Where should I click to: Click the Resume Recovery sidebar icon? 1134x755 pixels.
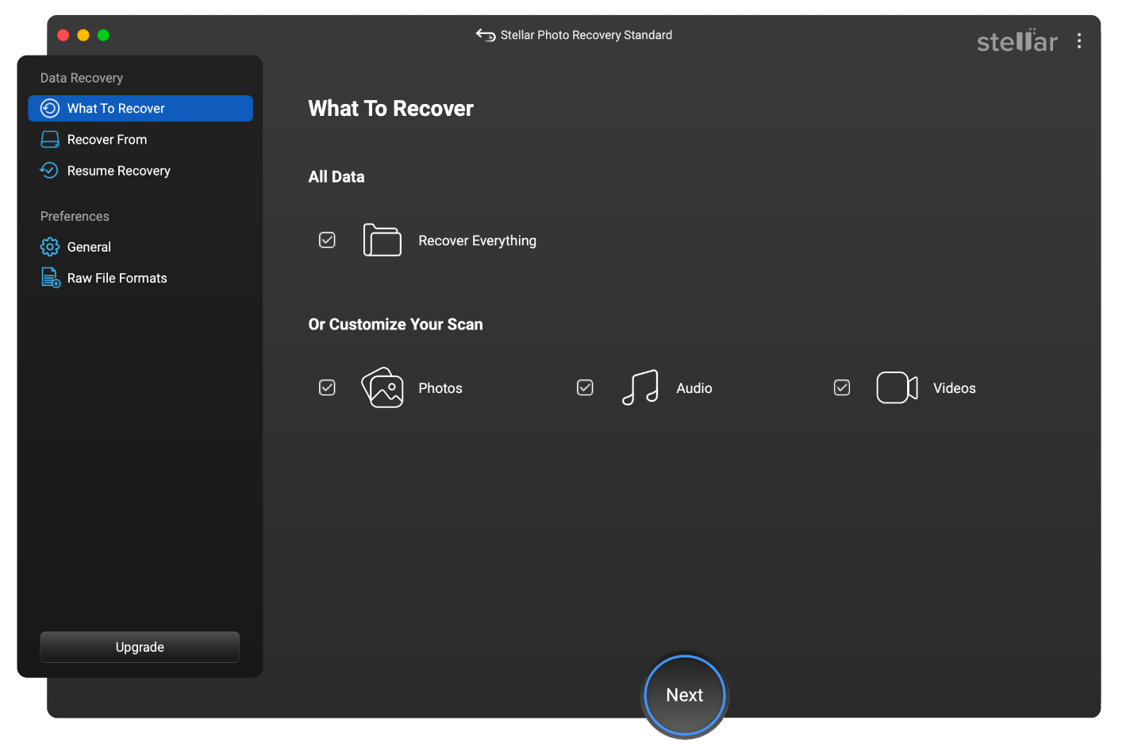50,171
